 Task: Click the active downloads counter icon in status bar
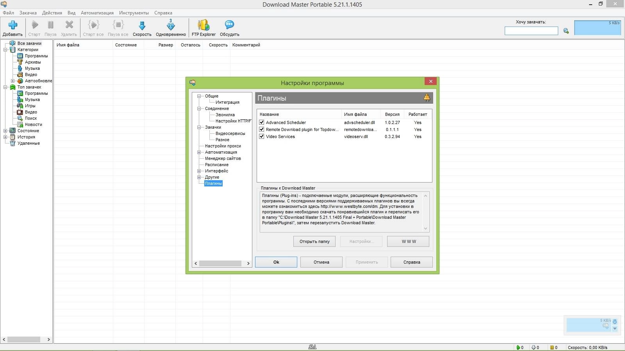point(518,347)
